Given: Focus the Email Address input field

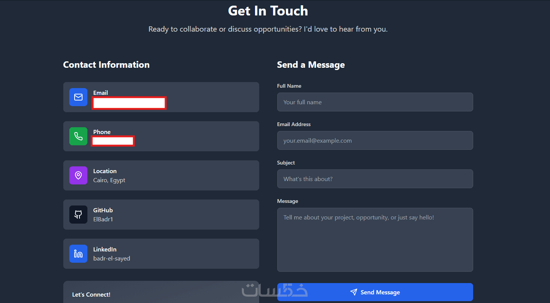Looking at the screenshot, I should 375,140.
